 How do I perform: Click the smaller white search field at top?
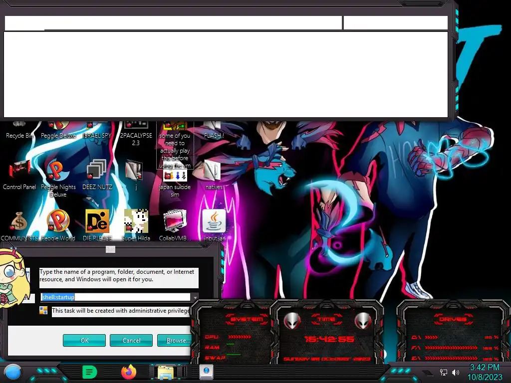396,23
